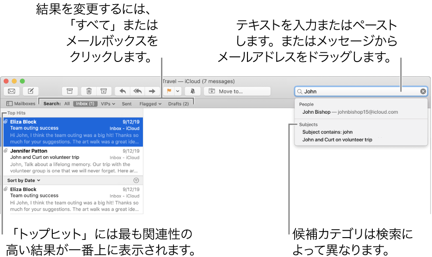This screenshot has height=257, width=432.
Task: Mute the conversation with the bell icon
Action: [192, 91]
